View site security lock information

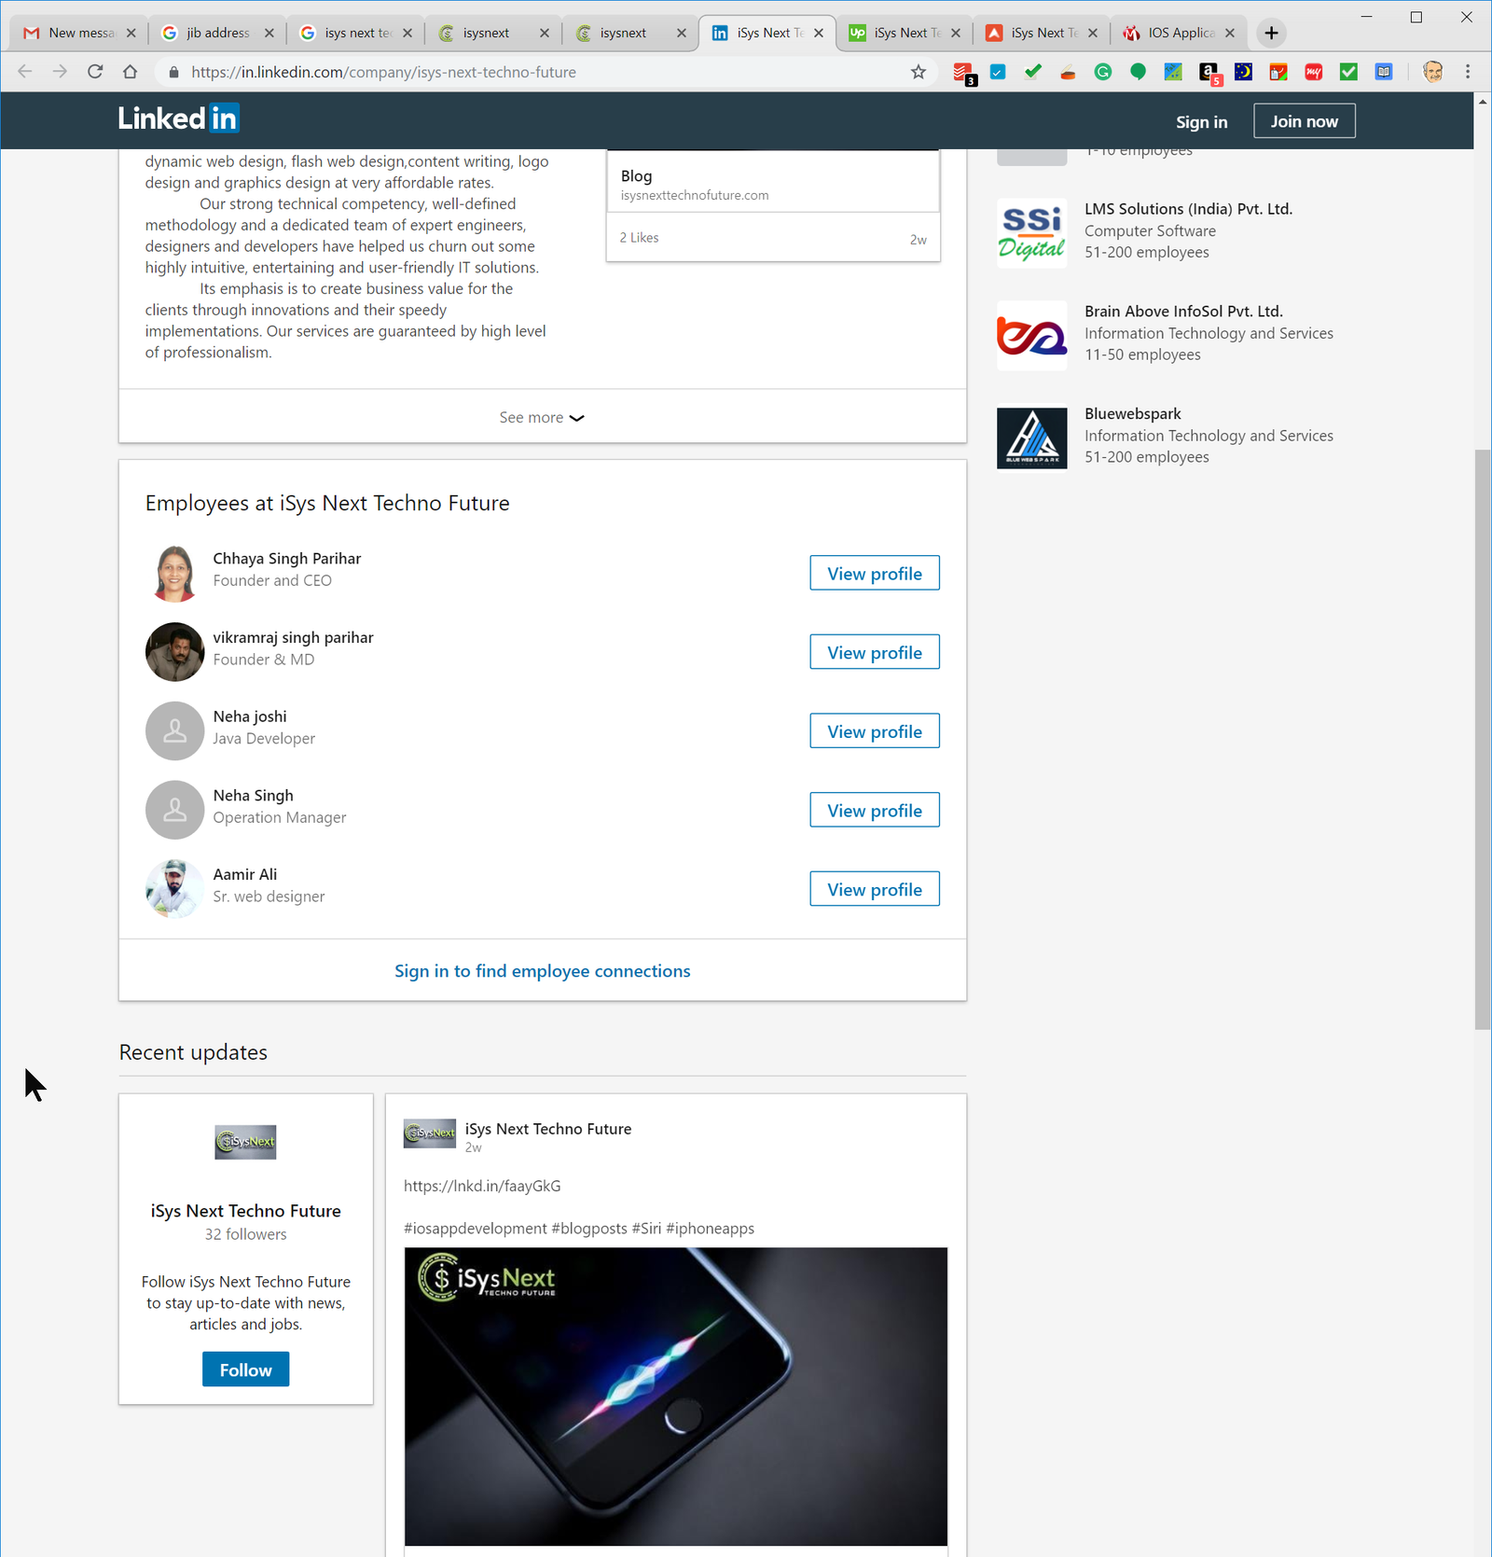coord(173,72)
